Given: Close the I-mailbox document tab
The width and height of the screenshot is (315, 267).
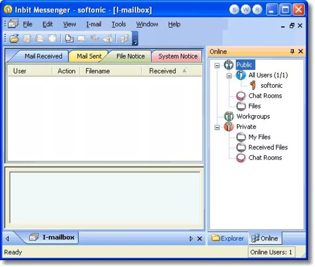Looking at the screenshot, I should click(199, 239).
